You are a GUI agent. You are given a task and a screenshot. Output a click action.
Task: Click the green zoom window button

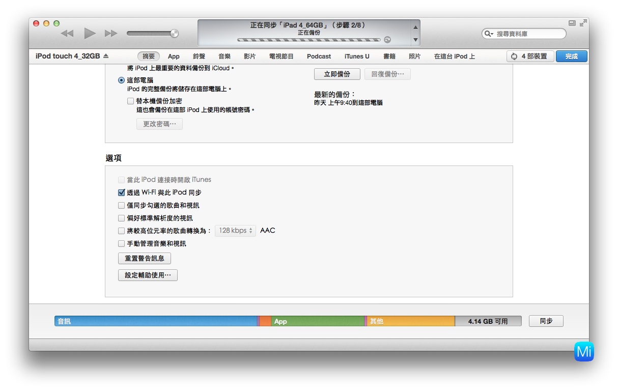click(x=57, y=23)
